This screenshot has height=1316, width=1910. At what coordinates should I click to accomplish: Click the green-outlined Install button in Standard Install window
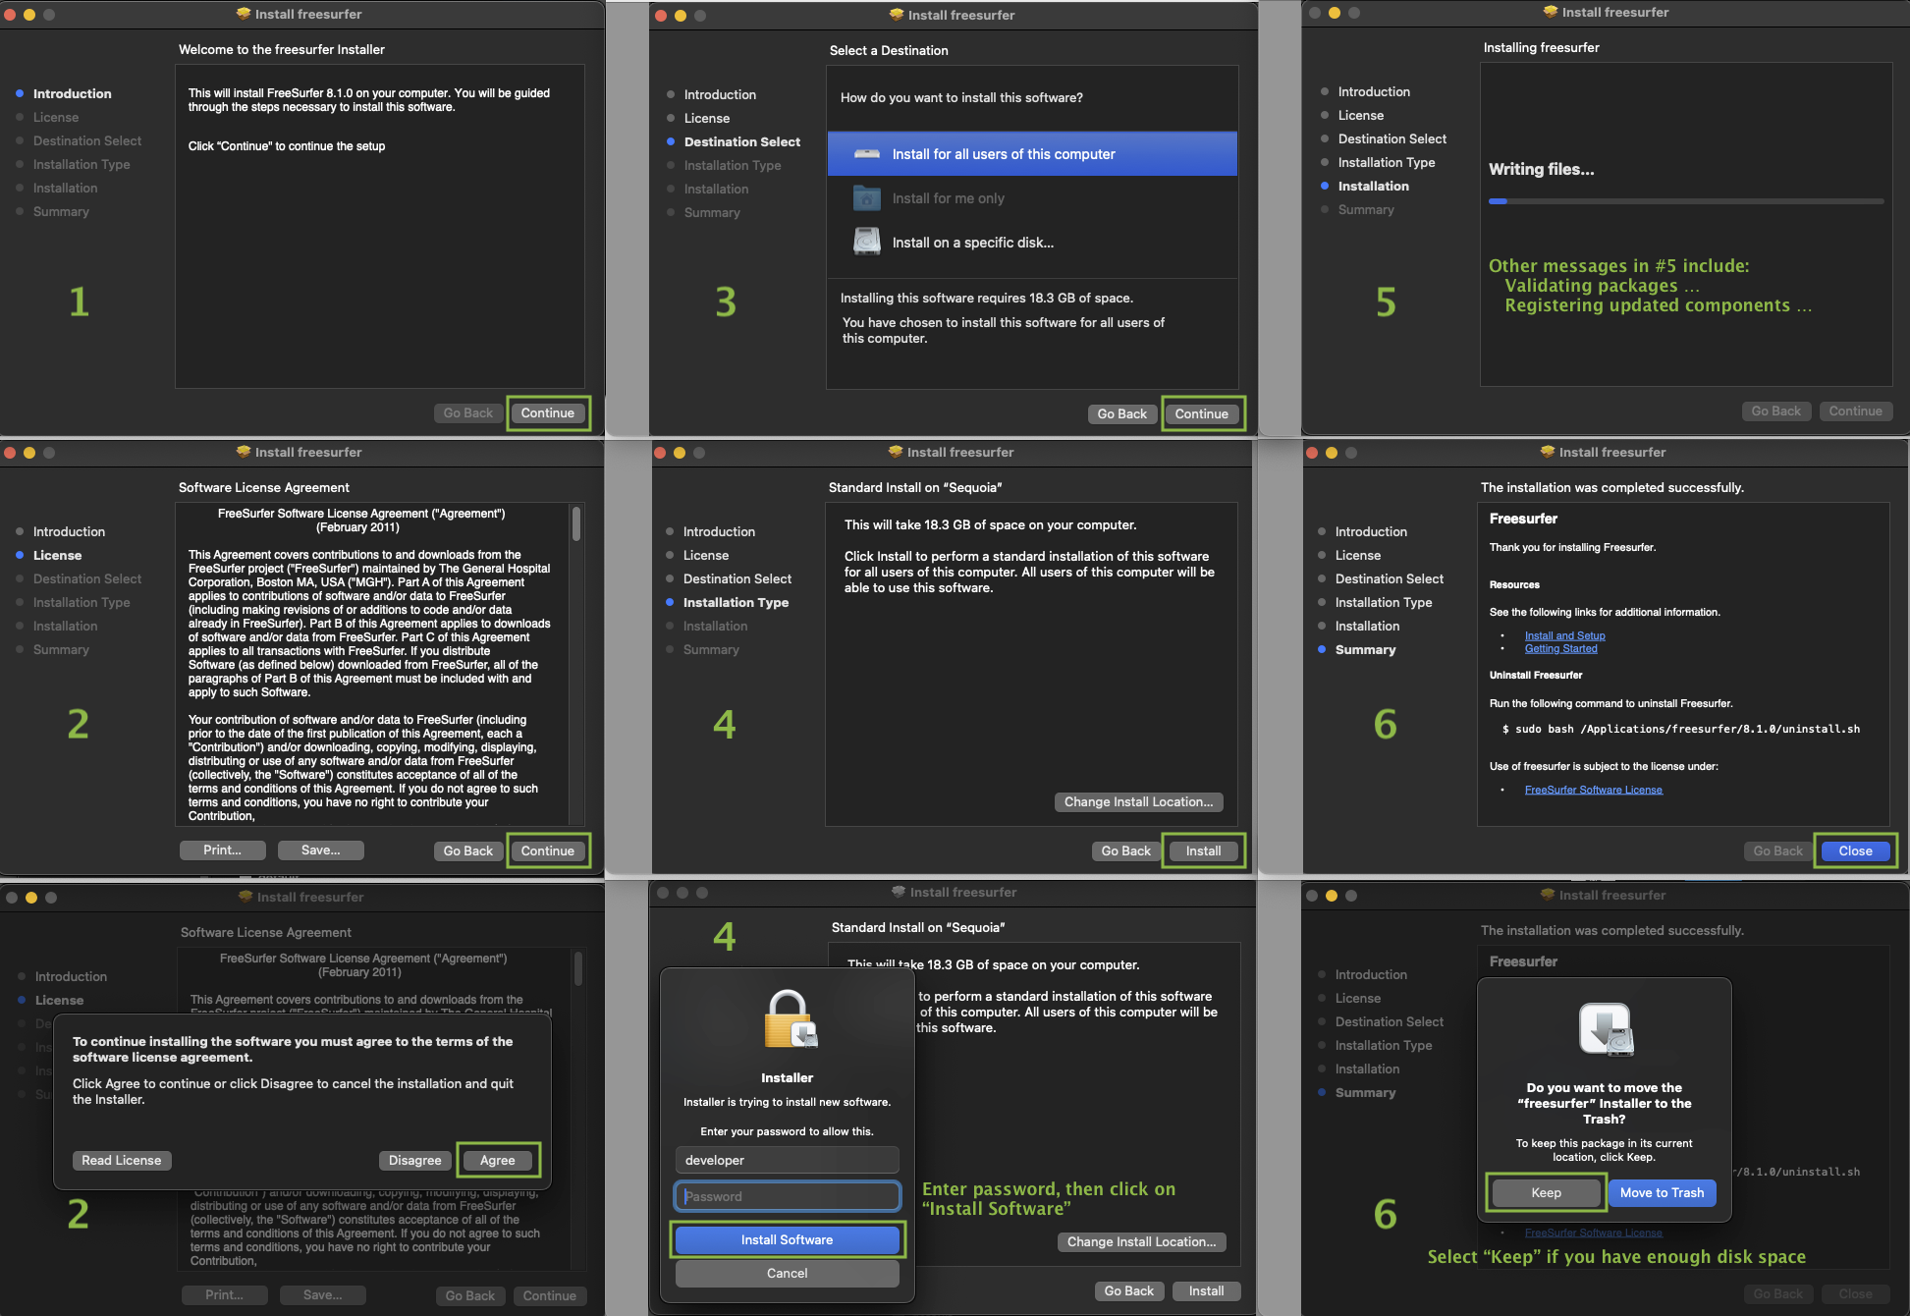[x=1203, y=851]
